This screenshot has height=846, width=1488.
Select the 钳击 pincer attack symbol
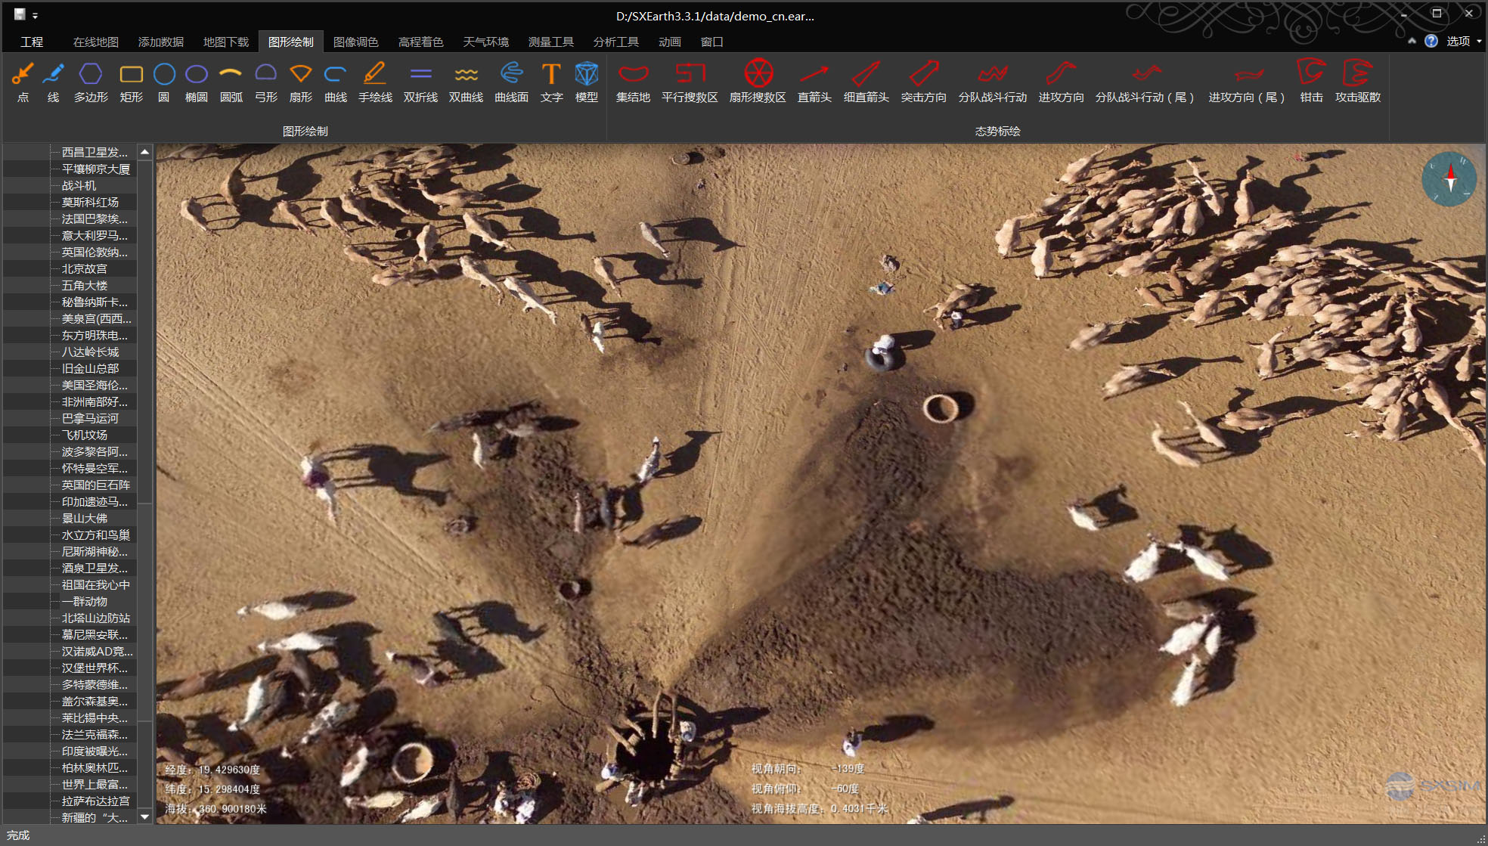tap(1312, 82)
